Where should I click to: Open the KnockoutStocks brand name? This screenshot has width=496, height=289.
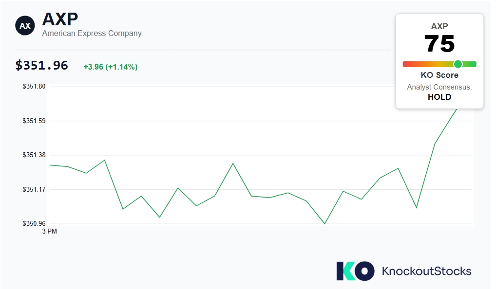coord(426,271)
